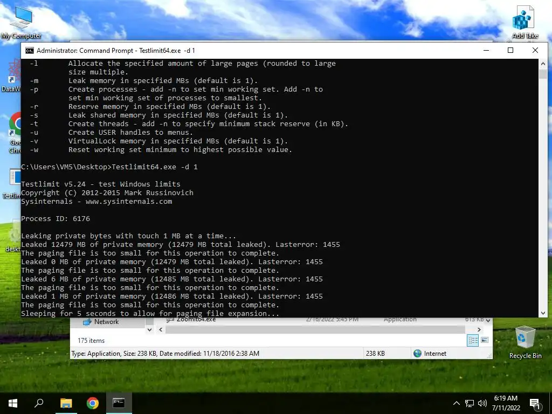
Task: Open the My Computer desktop icon
Action: coord(21,23)
